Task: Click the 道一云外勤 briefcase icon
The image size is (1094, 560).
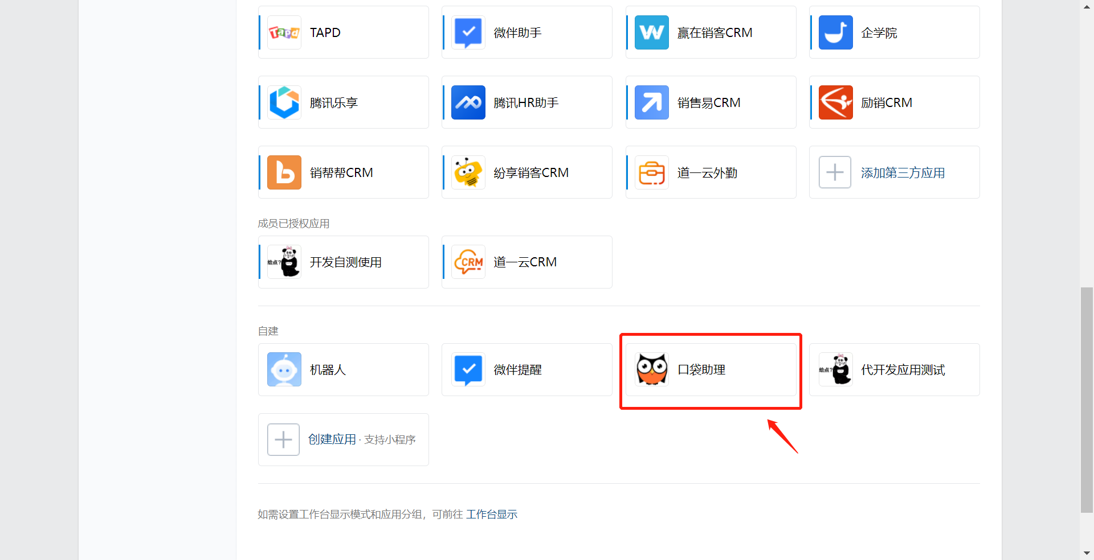Action: tap(652, 172)
